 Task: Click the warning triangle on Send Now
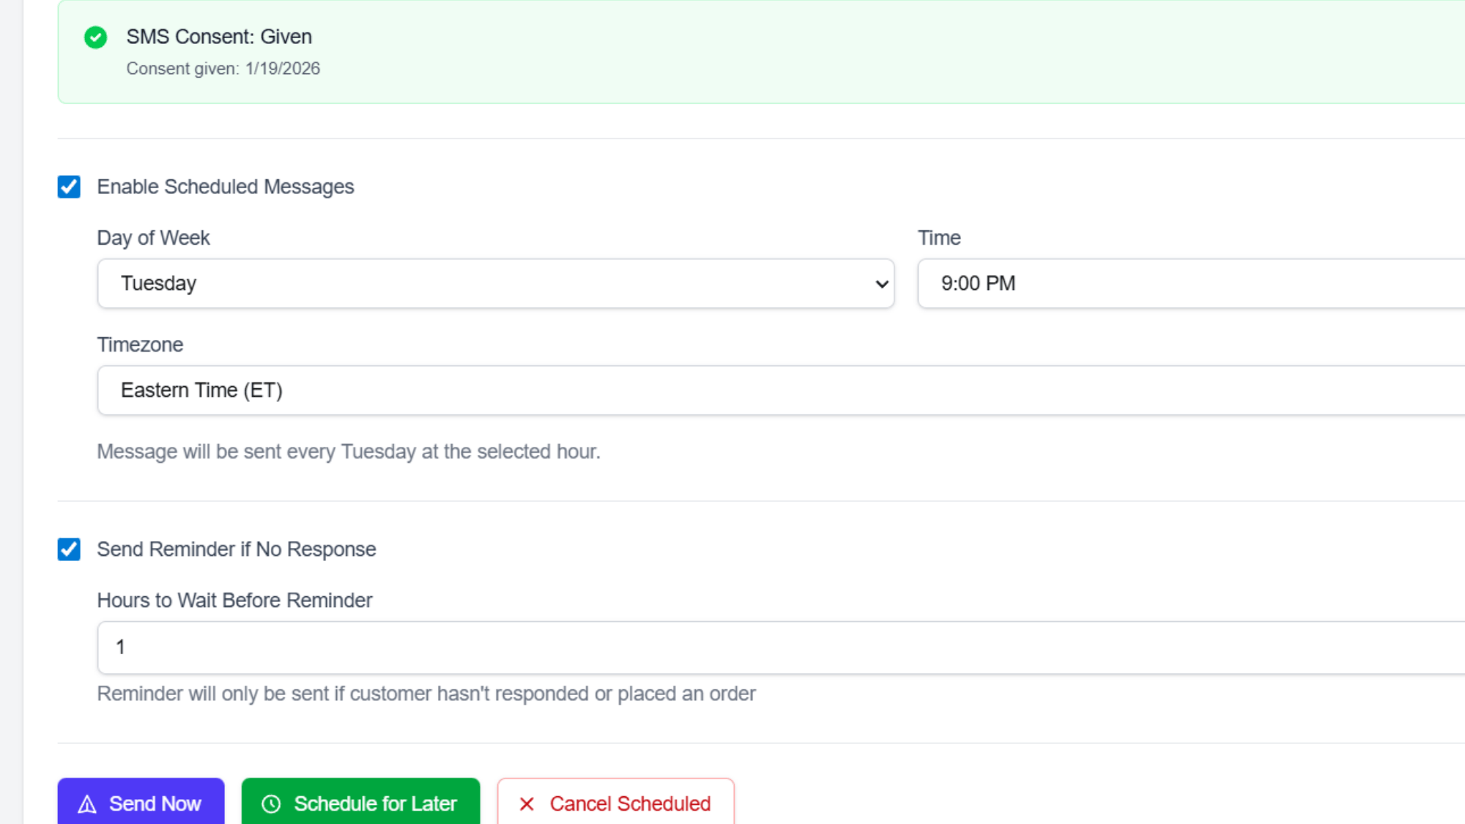88,803
